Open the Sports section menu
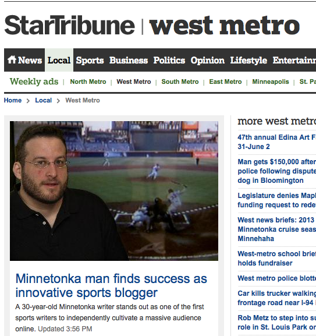The width and height of the screenshot is (316, 336). coord(90,61)
